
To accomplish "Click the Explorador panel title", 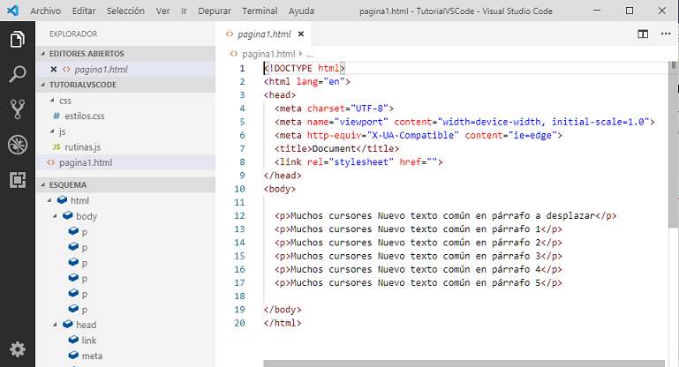I will pos(73,34).
